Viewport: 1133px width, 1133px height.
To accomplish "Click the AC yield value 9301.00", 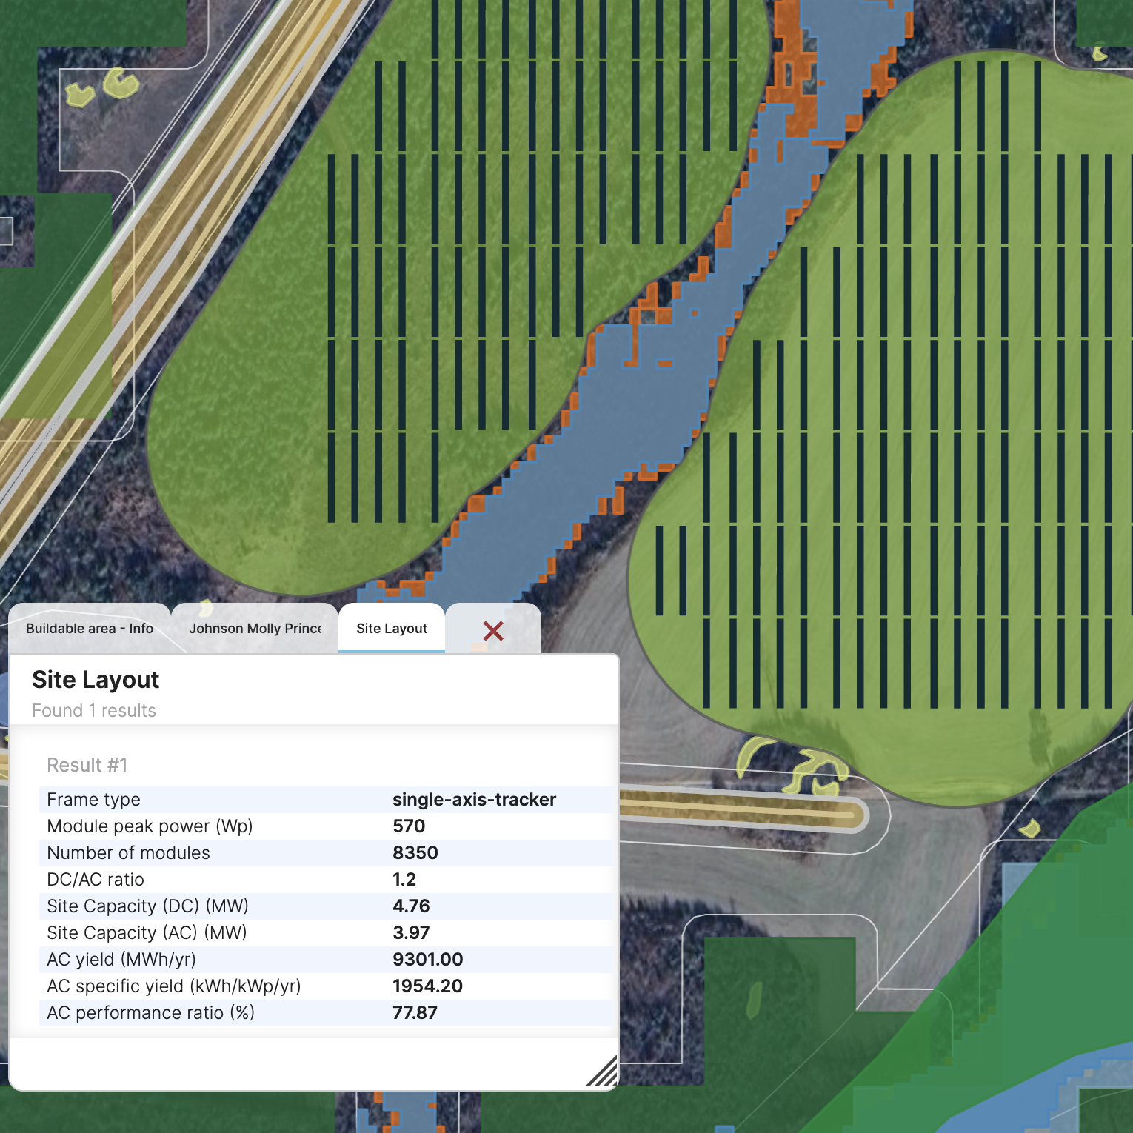I will pos(428,960).
